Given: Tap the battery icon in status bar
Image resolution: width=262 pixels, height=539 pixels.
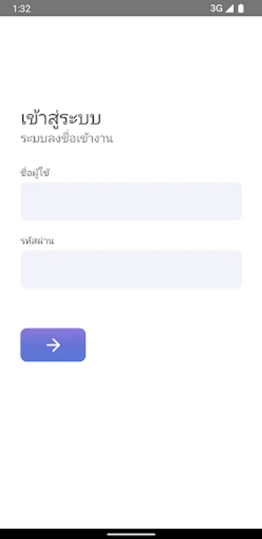Looking at the screenshot, I should 241,8.
